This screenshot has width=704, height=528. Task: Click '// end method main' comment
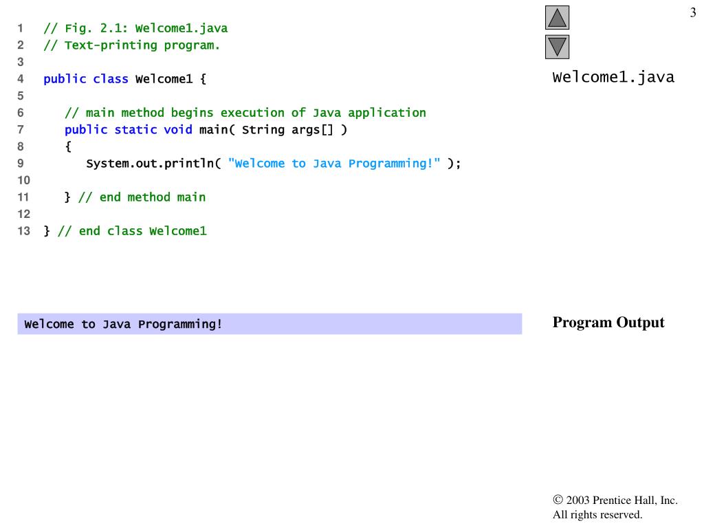pyautogui.click(x=142, y=197)
